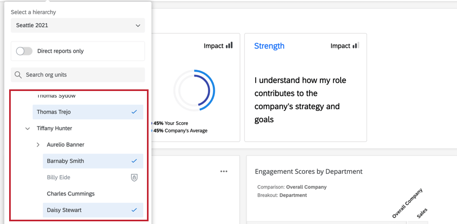
Task: Click the checkmark next to Barnaby Smith
Action: point(134,161)
